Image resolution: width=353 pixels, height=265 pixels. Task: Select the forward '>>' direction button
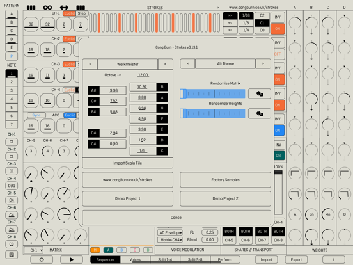[230, 15]
